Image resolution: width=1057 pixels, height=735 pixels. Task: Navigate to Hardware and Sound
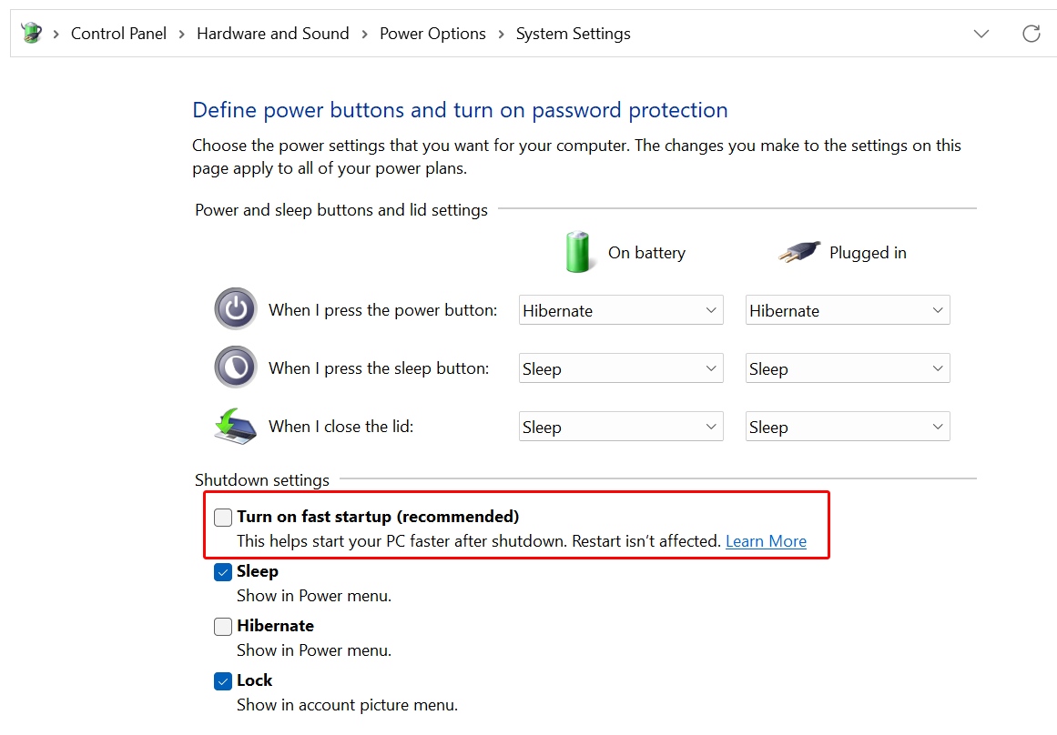[272, 33]
